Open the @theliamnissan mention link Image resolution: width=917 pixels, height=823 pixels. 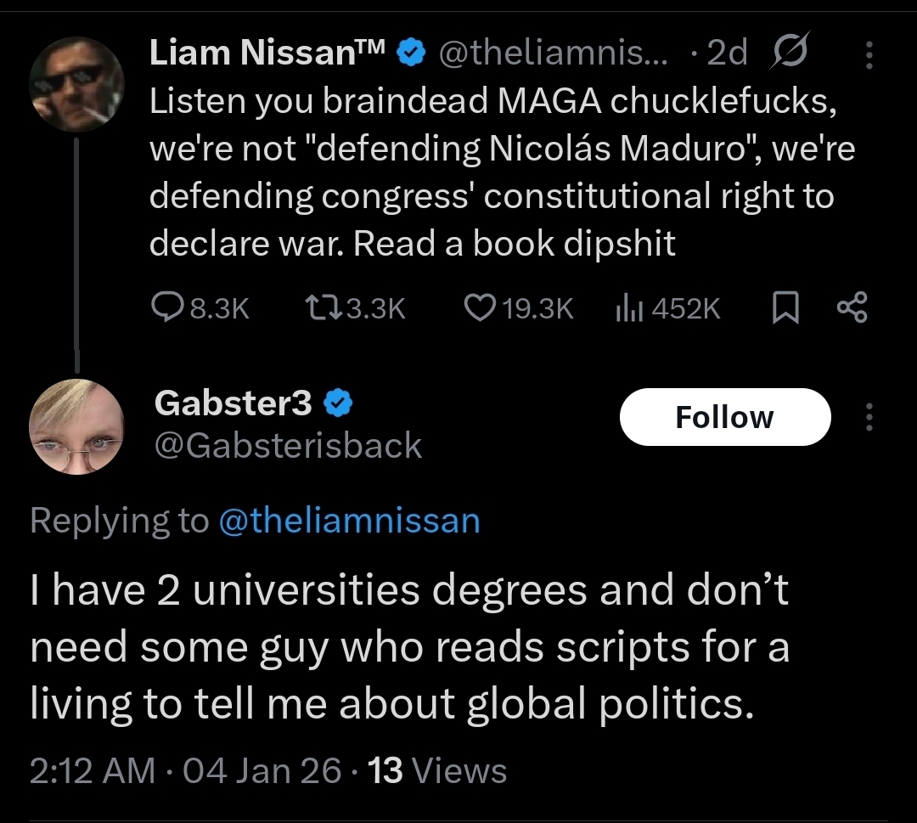[x=349, y=520]
